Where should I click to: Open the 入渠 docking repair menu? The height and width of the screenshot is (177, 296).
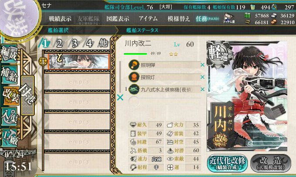10,117
